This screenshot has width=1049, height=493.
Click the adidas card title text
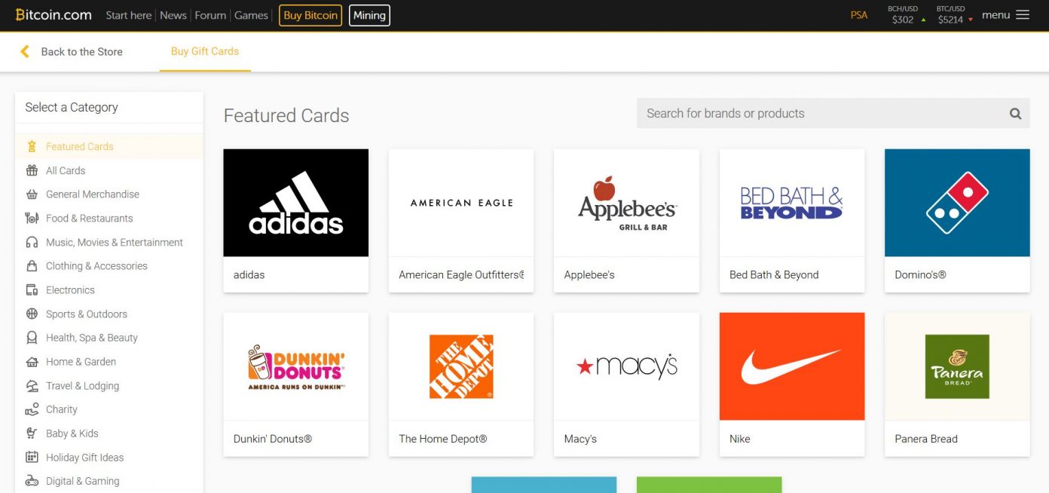249,275
